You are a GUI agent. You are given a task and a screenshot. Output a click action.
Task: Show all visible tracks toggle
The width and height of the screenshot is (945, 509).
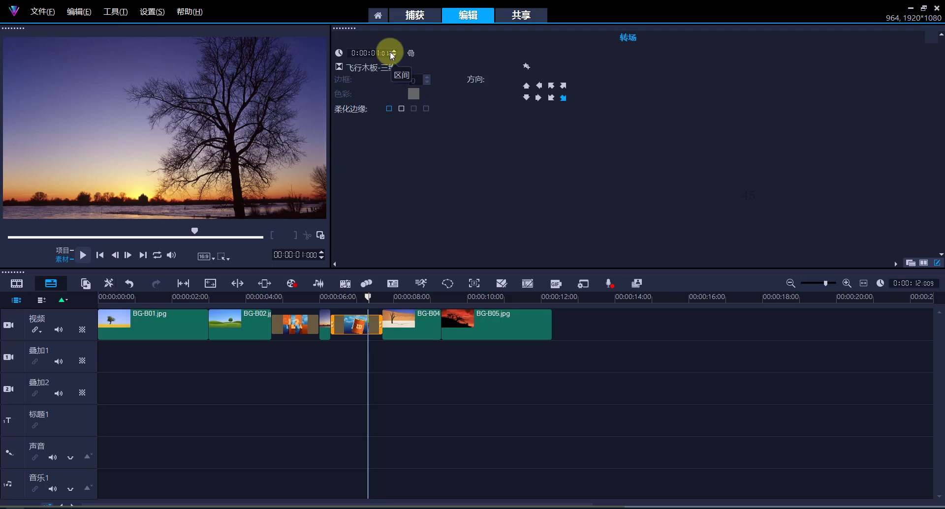point(16,300)
